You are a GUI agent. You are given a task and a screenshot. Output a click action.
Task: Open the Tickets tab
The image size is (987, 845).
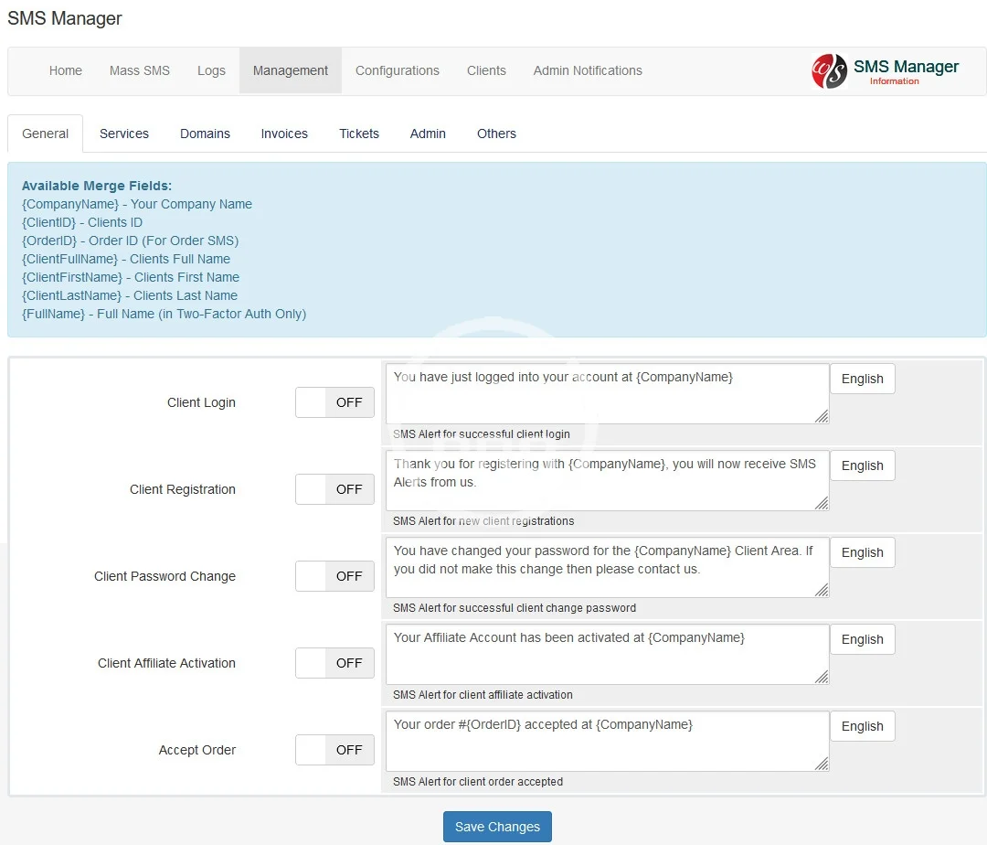pyautogui.click(x=359, y=134)
